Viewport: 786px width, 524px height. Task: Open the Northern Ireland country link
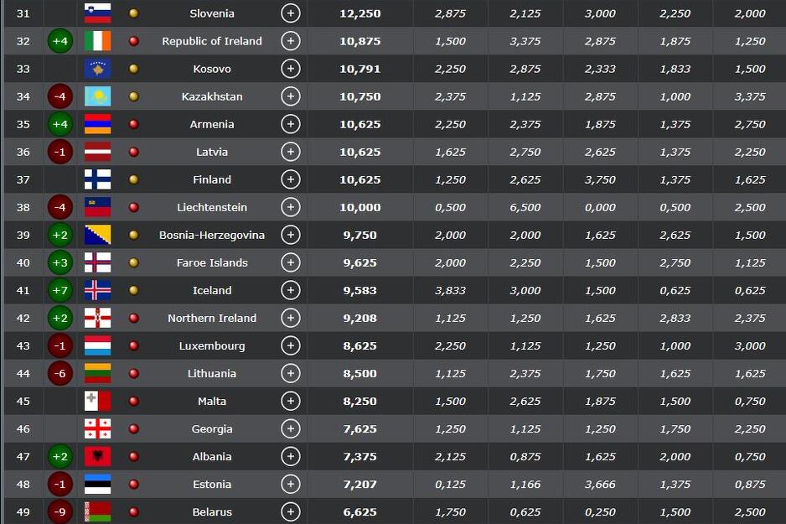coord(212,318)
